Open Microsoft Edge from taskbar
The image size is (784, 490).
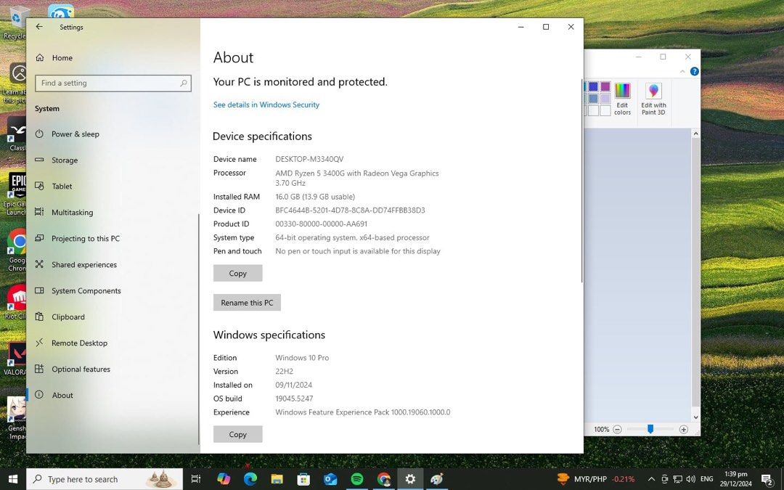(x=250, y=479)
